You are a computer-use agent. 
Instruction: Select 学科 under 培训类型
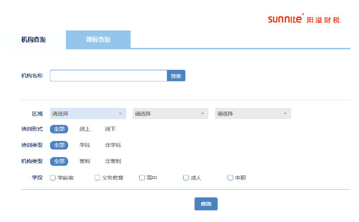pos(85,145)
